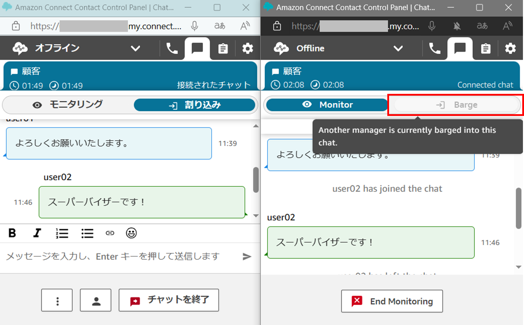
Task: Click the read aloud icon in the left address bar
Action: tap(245, 26)
